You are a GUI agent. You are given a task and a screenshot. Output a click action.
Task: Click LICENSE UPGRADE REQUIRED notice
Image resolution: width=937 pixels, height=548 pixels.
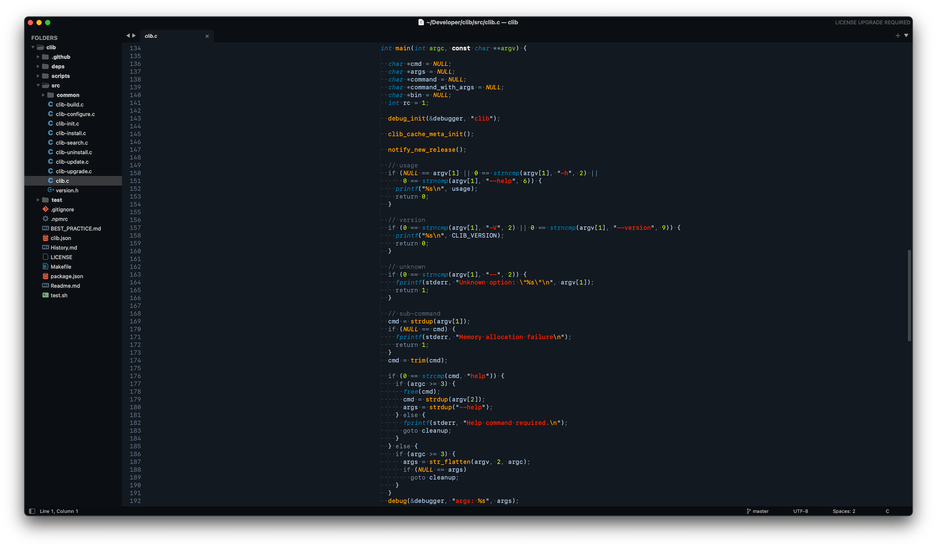coord(872,23)
